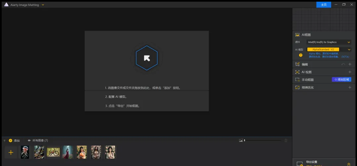
Task: Expand the AI 检测 section with plus
Action: tap(350, 72)
